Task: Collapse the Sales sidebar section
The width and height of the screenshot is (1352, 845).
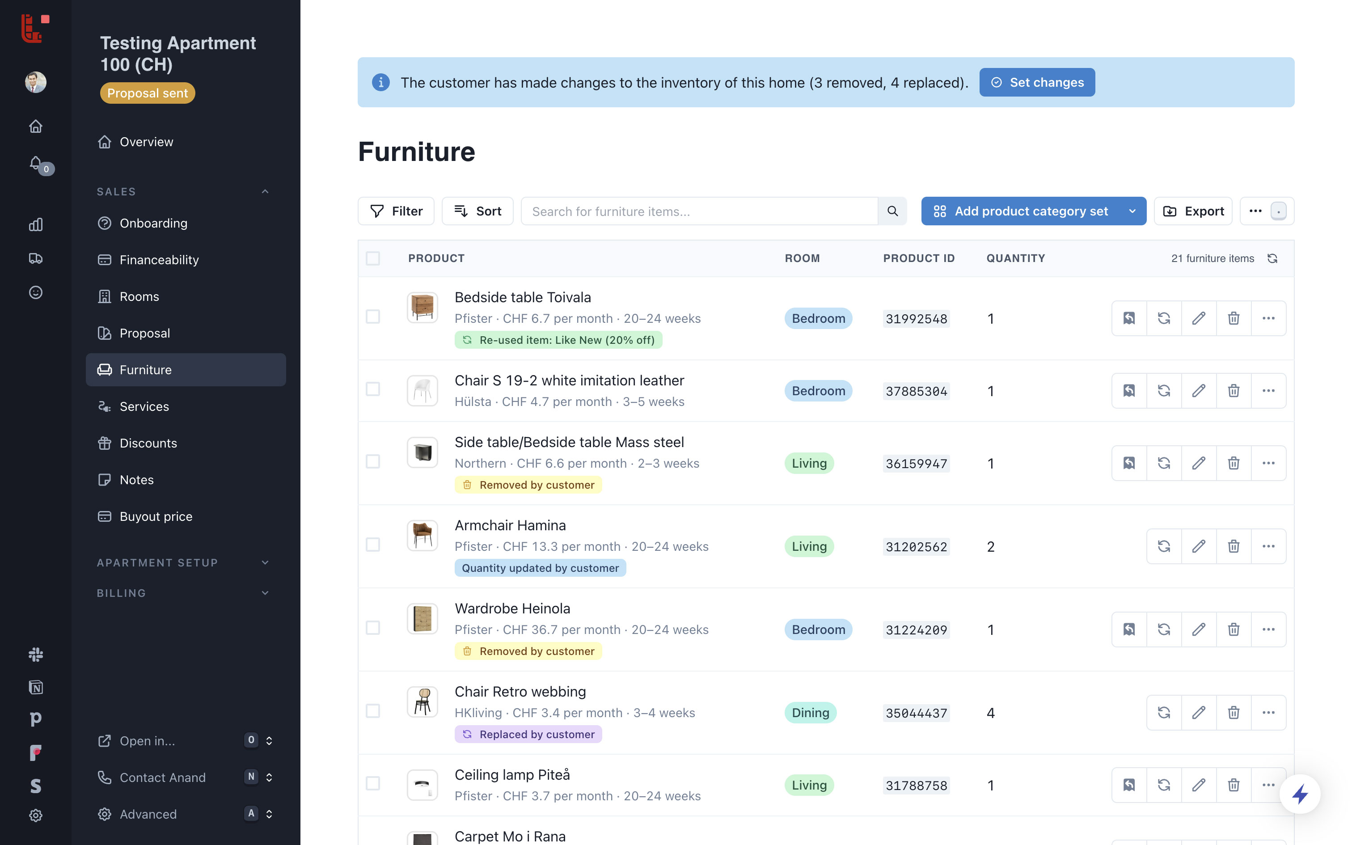Action: point(266,192)
